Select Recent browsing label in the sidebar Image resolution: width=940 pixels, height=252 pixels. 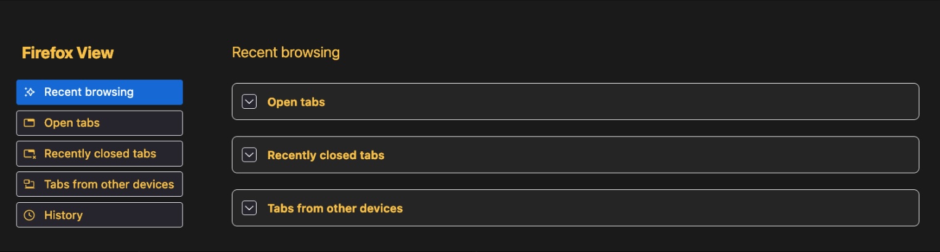tap(89, 92)
